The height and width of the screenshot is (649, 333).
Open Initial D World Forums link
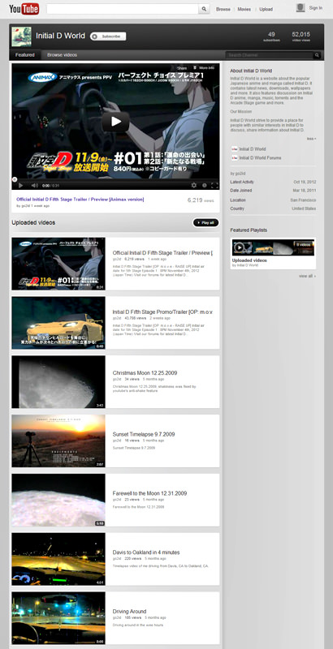(260, 158)
